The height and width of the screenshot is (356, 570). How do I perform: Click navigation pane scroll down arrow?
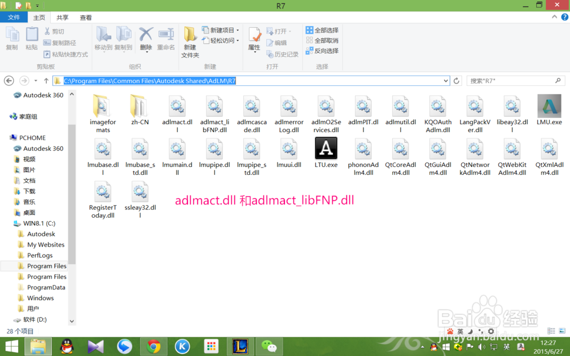click(72, 321)
